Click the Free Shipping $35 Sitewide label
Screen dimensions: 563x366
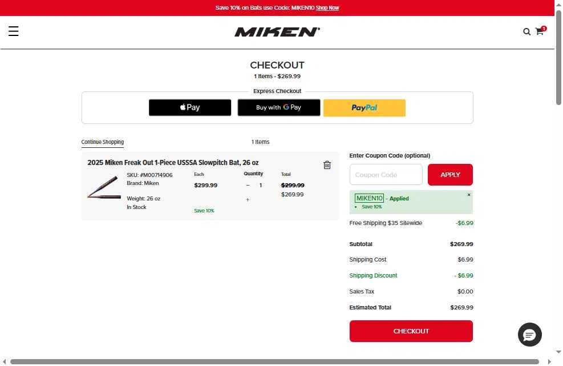386,223
